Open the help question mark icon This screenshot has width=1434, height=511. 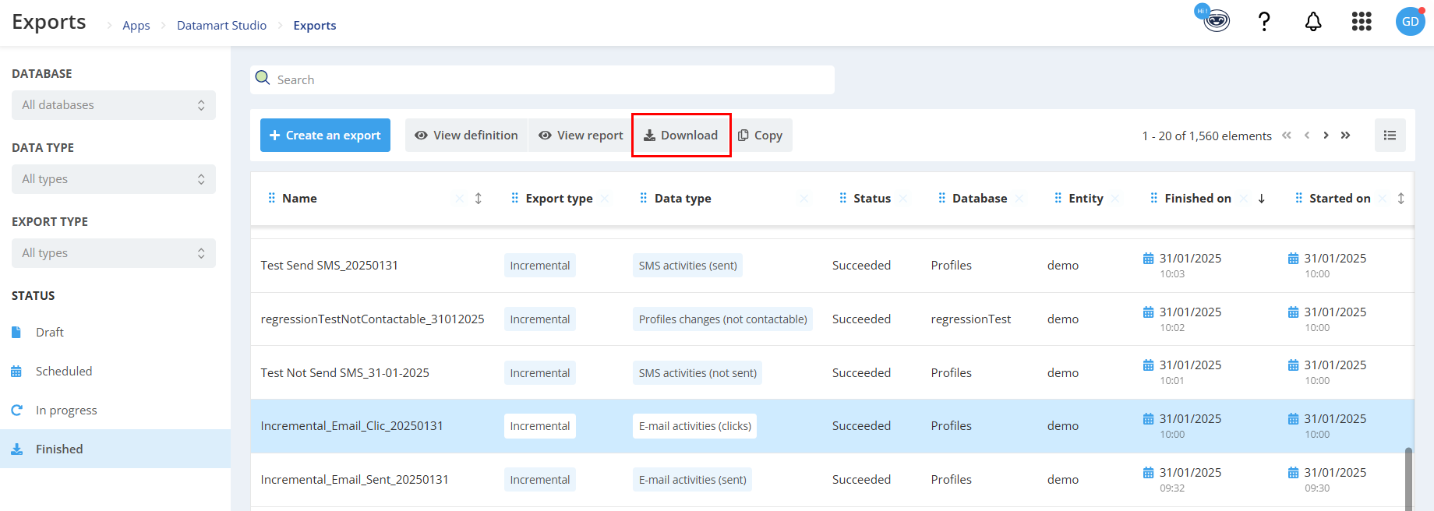1264,22
